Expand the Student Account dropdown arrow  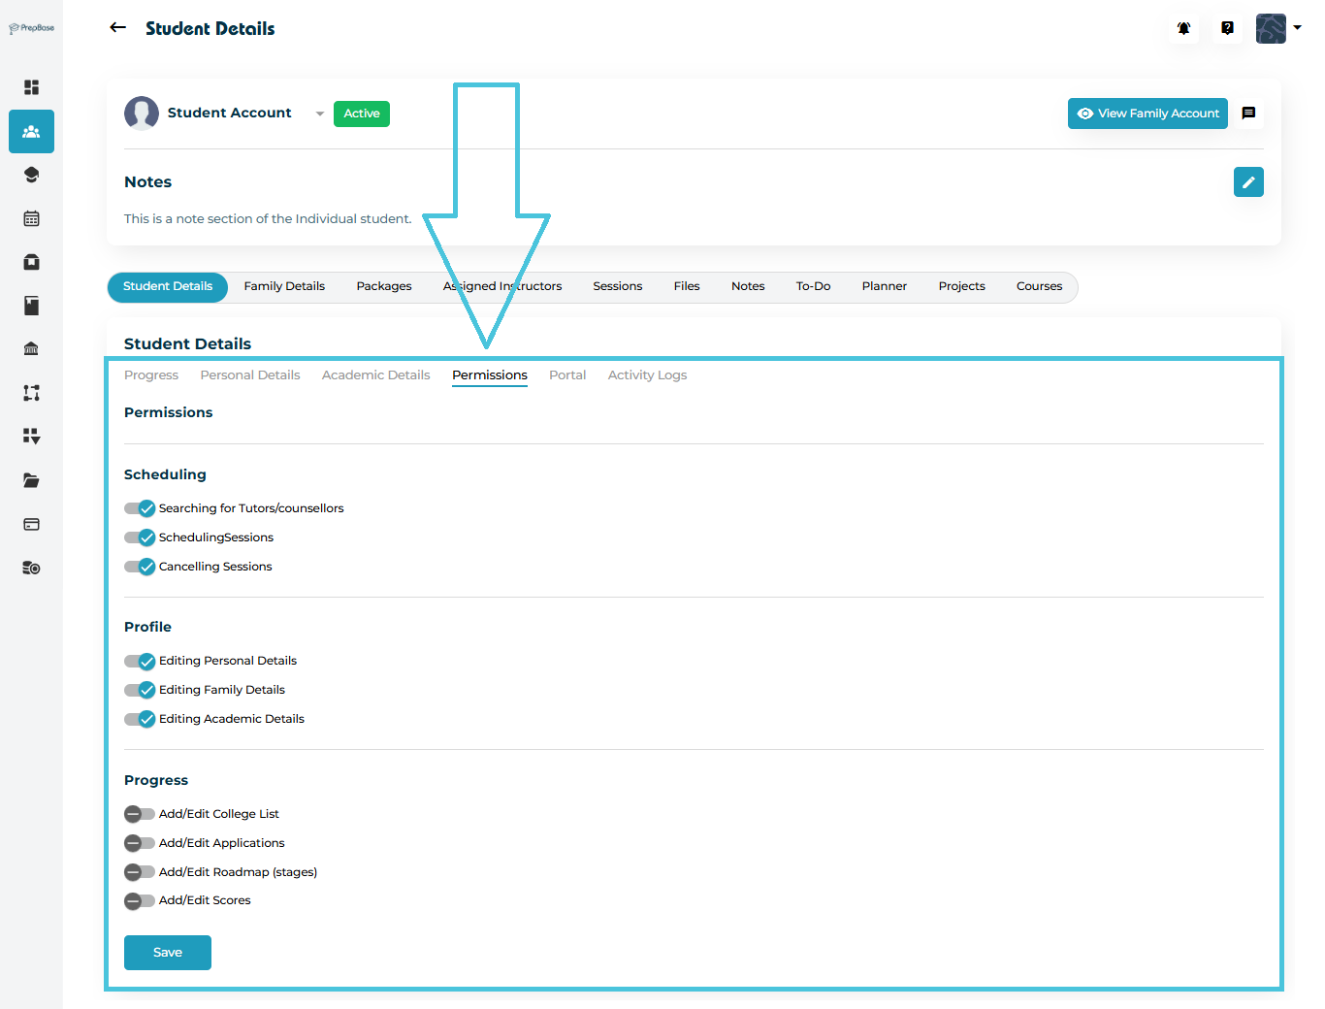pyautogui.click(x=319, y=114)
